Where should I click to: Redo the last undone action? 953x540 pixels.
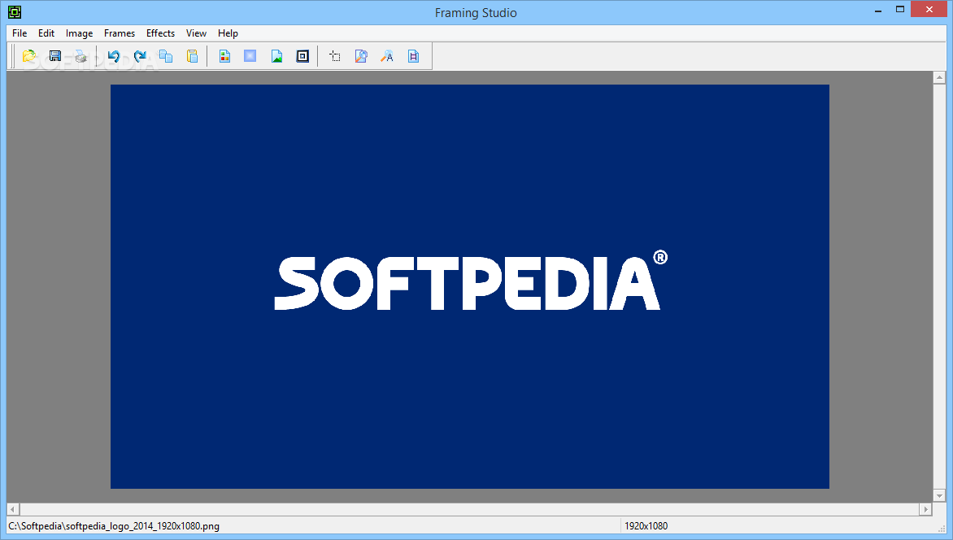tap(140, 56)
